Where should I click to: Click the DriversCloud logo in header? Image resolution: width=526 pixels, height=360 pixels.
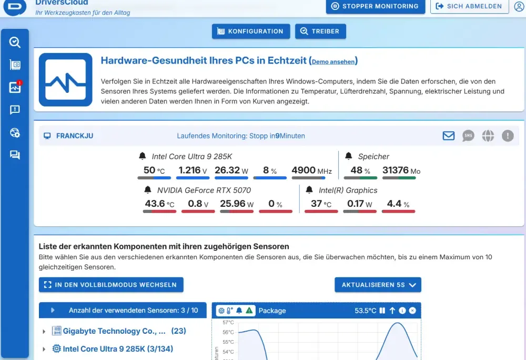coord(15,7)
